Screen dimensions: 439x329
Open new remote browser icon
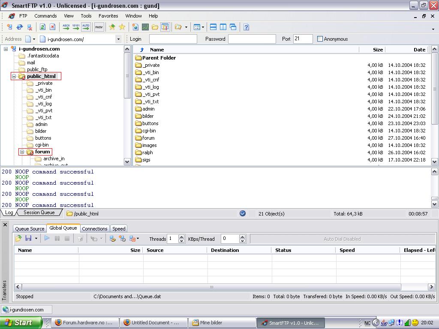[135, 27]
